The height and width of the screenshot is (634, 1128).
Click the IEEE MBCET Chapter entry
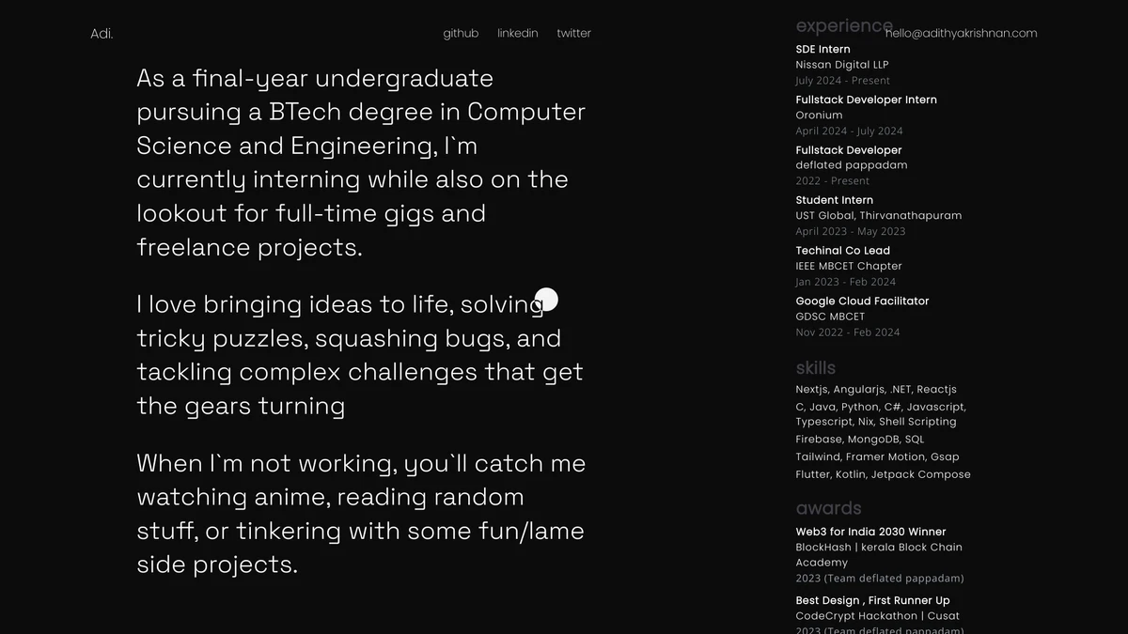tap(848, 266)
